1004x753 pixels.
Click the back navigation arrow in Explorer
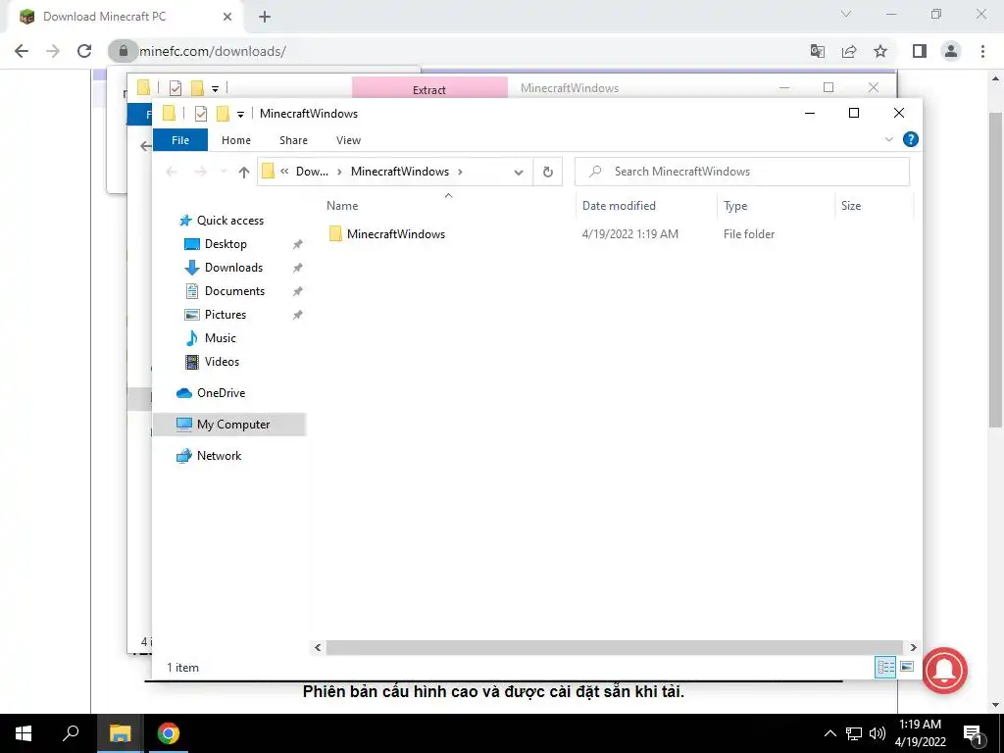click(172, 172)
